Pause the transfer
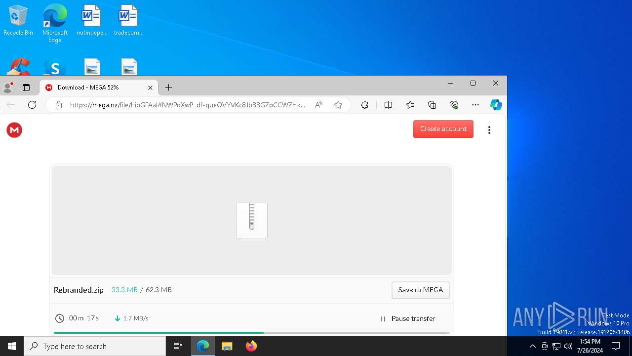The image size is (632, 356). [408, 319]
